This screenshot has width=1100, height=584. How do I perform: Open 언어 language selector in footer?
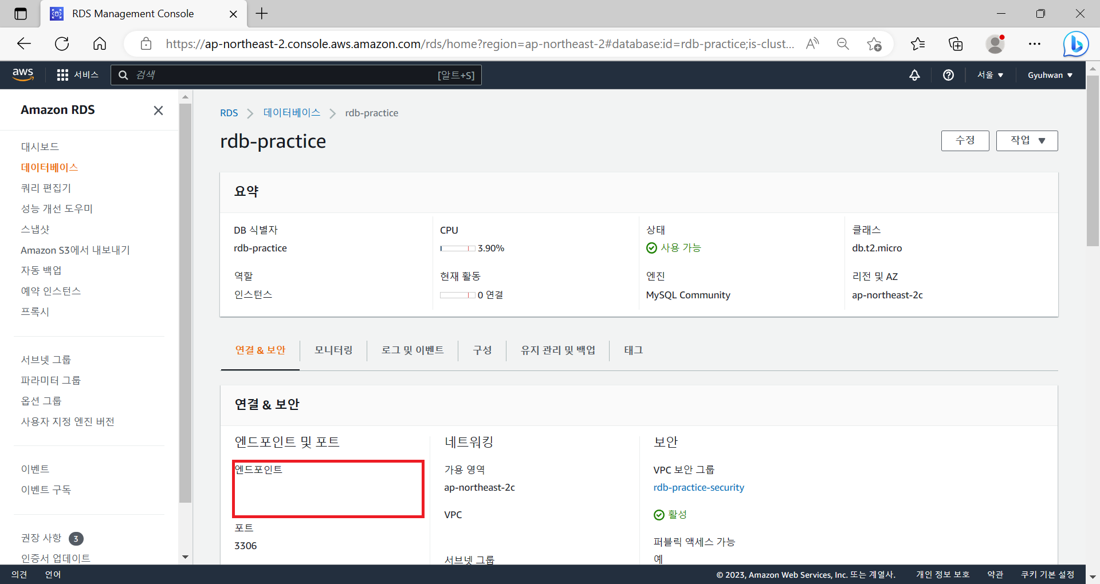point(53,574)
